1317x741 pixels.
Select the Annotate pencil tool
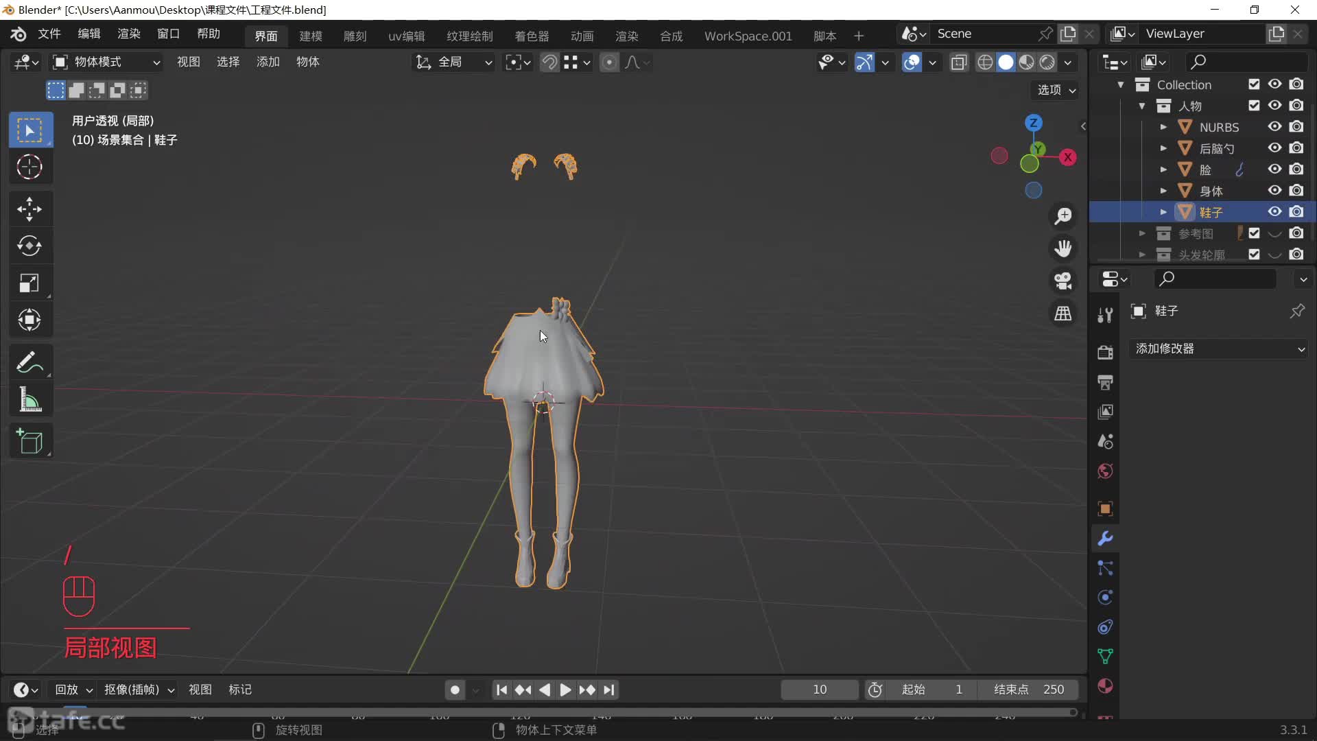(29, 362)
